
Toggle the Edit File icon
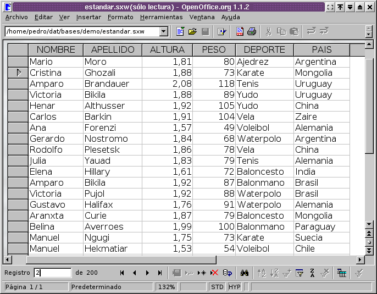(221, 32)
